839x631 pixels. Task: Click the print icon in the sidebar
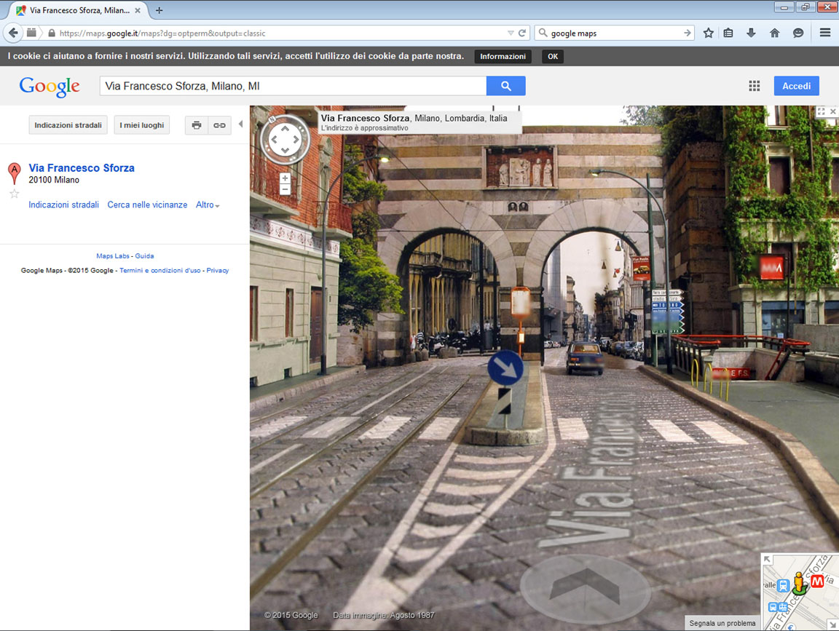pos(196,125)
